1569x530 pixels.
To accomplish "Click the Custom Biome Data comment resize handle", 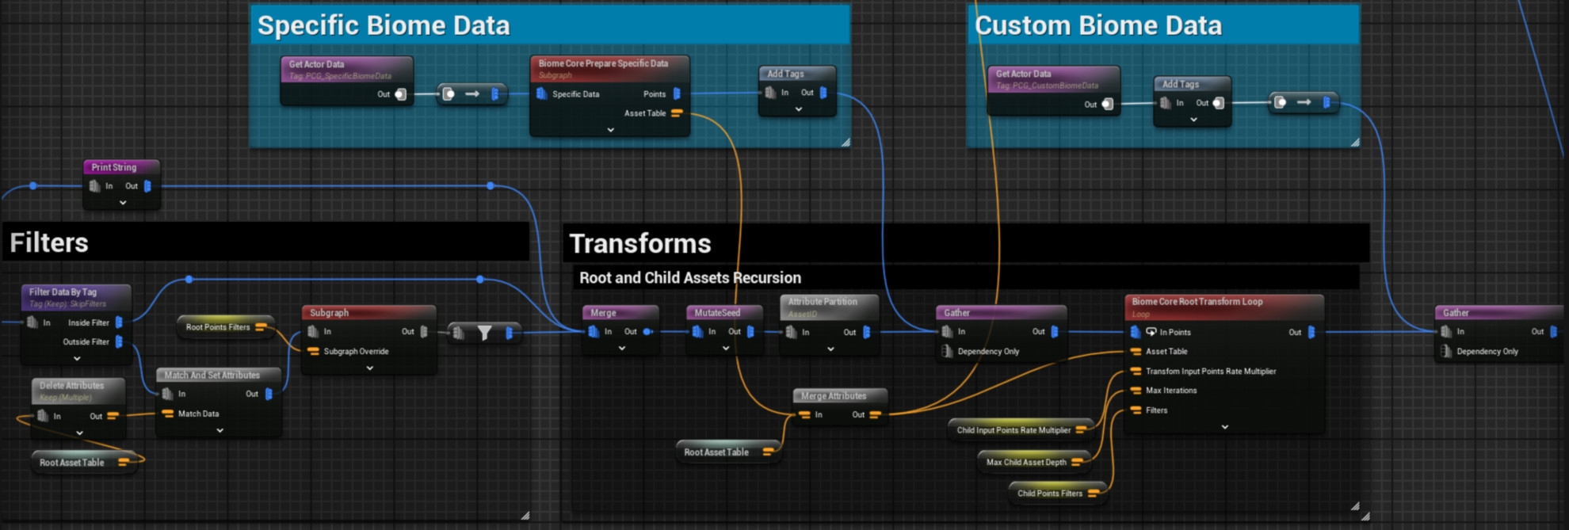I will click(x=1355, y=142).
